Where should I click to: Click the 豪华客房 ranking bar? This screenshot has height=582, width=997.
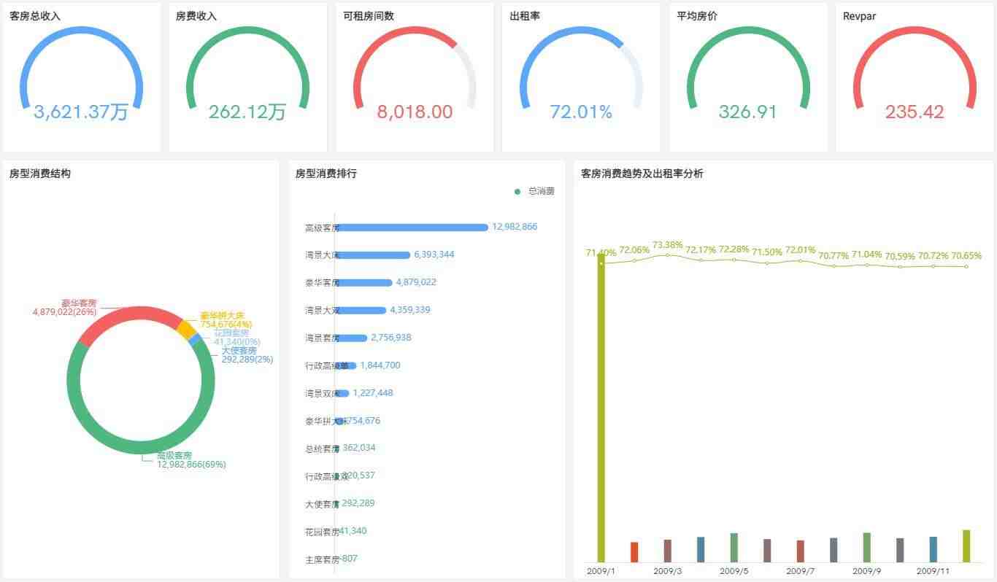tap(364, 283)
